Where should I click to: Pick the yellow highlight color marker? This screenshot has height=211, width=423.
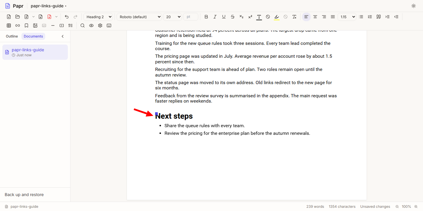pyautogui.click(x=277, y=17)
